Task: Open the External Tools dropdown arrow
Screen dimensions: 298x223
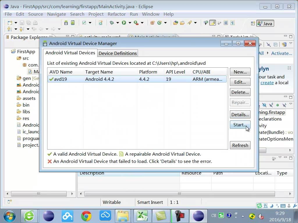Action: click(x=142, y=23)
